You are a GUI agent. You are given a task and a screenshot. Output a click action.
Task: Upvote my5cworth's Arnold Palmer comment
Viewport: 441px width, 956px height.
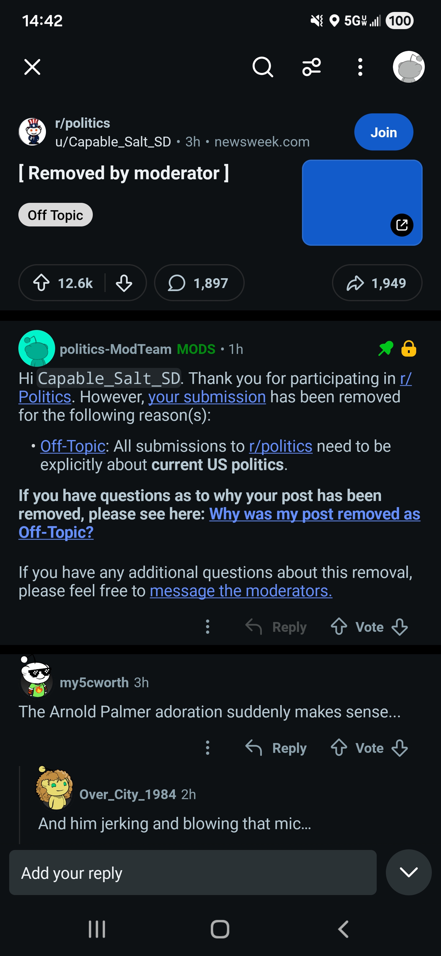click(339, 748)
